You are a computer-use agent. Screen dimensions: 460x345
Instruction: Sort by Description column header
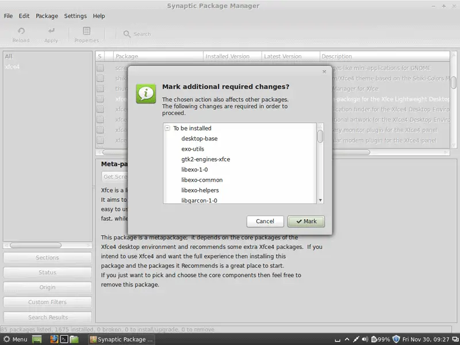(x=385, y=56)
